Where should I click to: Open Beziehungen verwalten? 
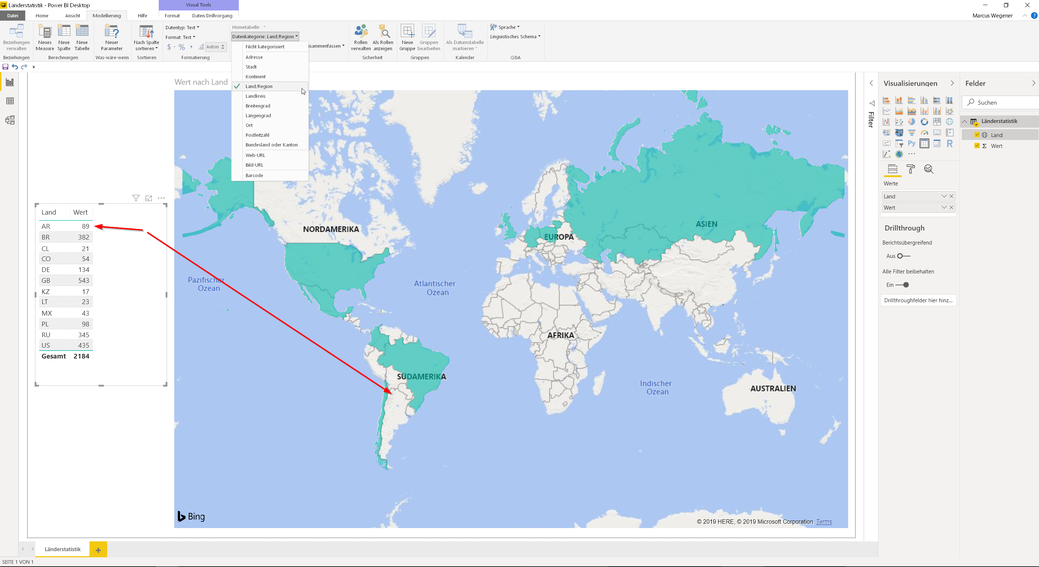tap(17, 37)
